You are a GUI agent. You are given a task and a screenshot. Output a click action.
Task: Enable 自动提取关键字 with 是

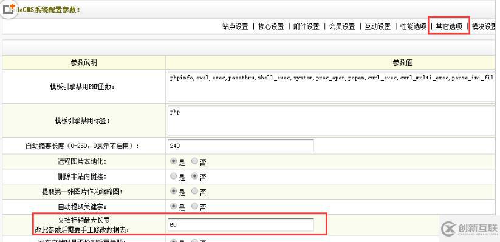pyautogui.click(x=174, y=207)
